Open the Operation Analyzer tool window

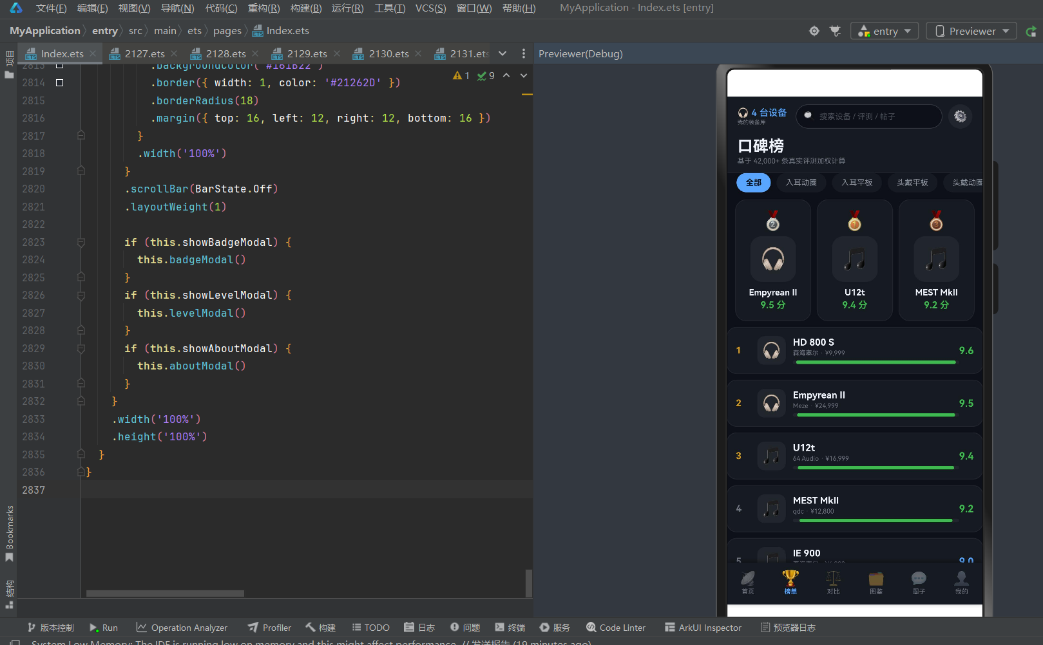[x=182, y=628]
